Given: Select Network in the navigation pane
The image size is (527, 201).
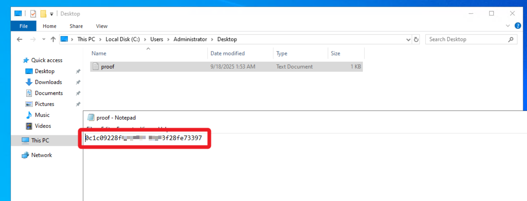Looking at the screenshot, I should (41, 155).
